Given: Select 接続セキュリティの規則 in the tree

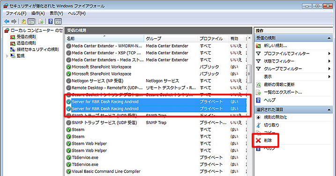Looking at the screenshot, I should [37, 50].
